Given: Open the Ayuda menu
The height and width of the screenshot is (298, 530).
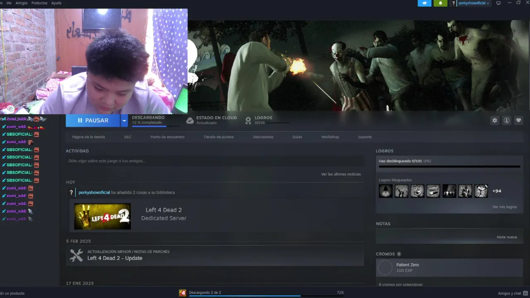Looking at the screenshot, I should pos(56,3).
